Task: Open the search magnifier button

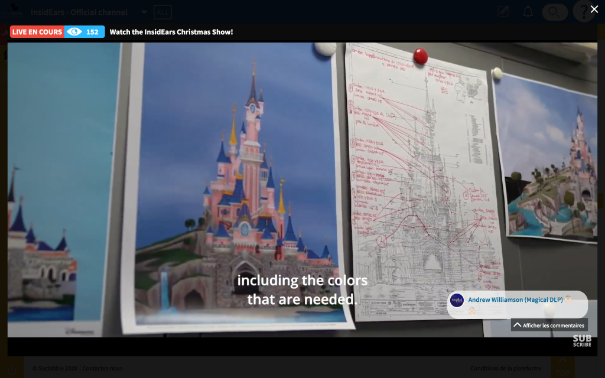Action: click(554, 12)
